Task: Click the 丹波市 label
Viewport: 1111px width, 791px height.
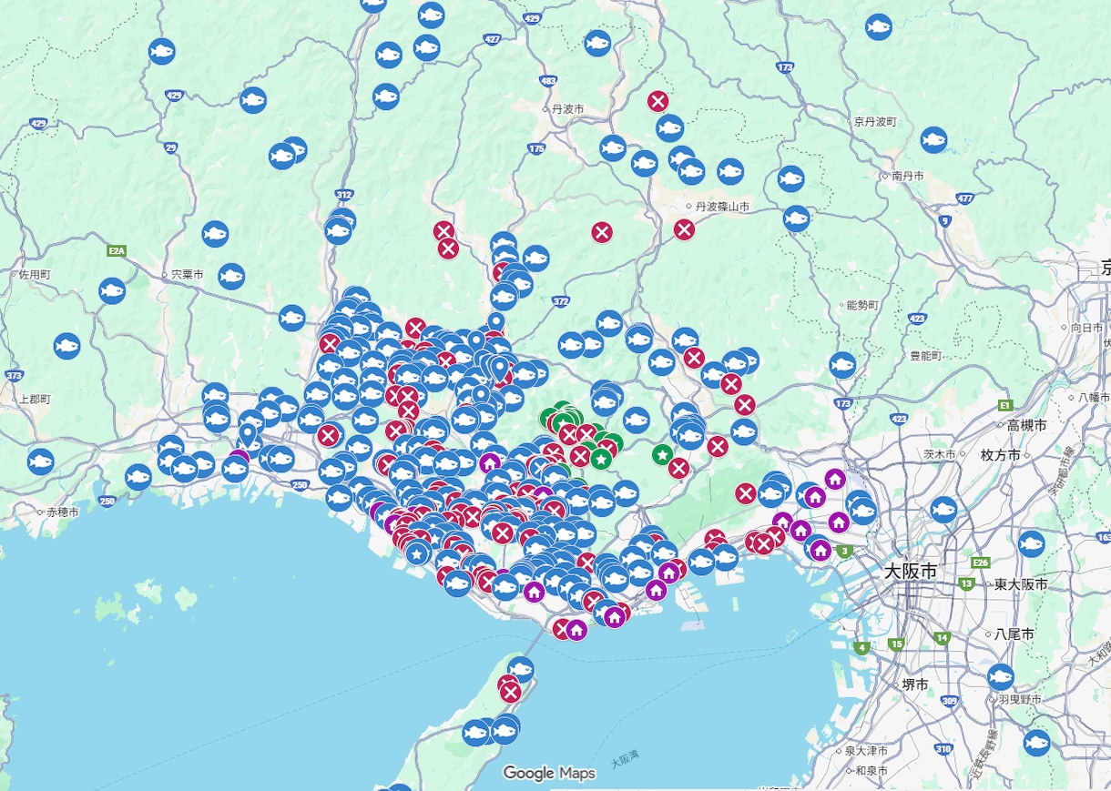Action: point(567,108)
